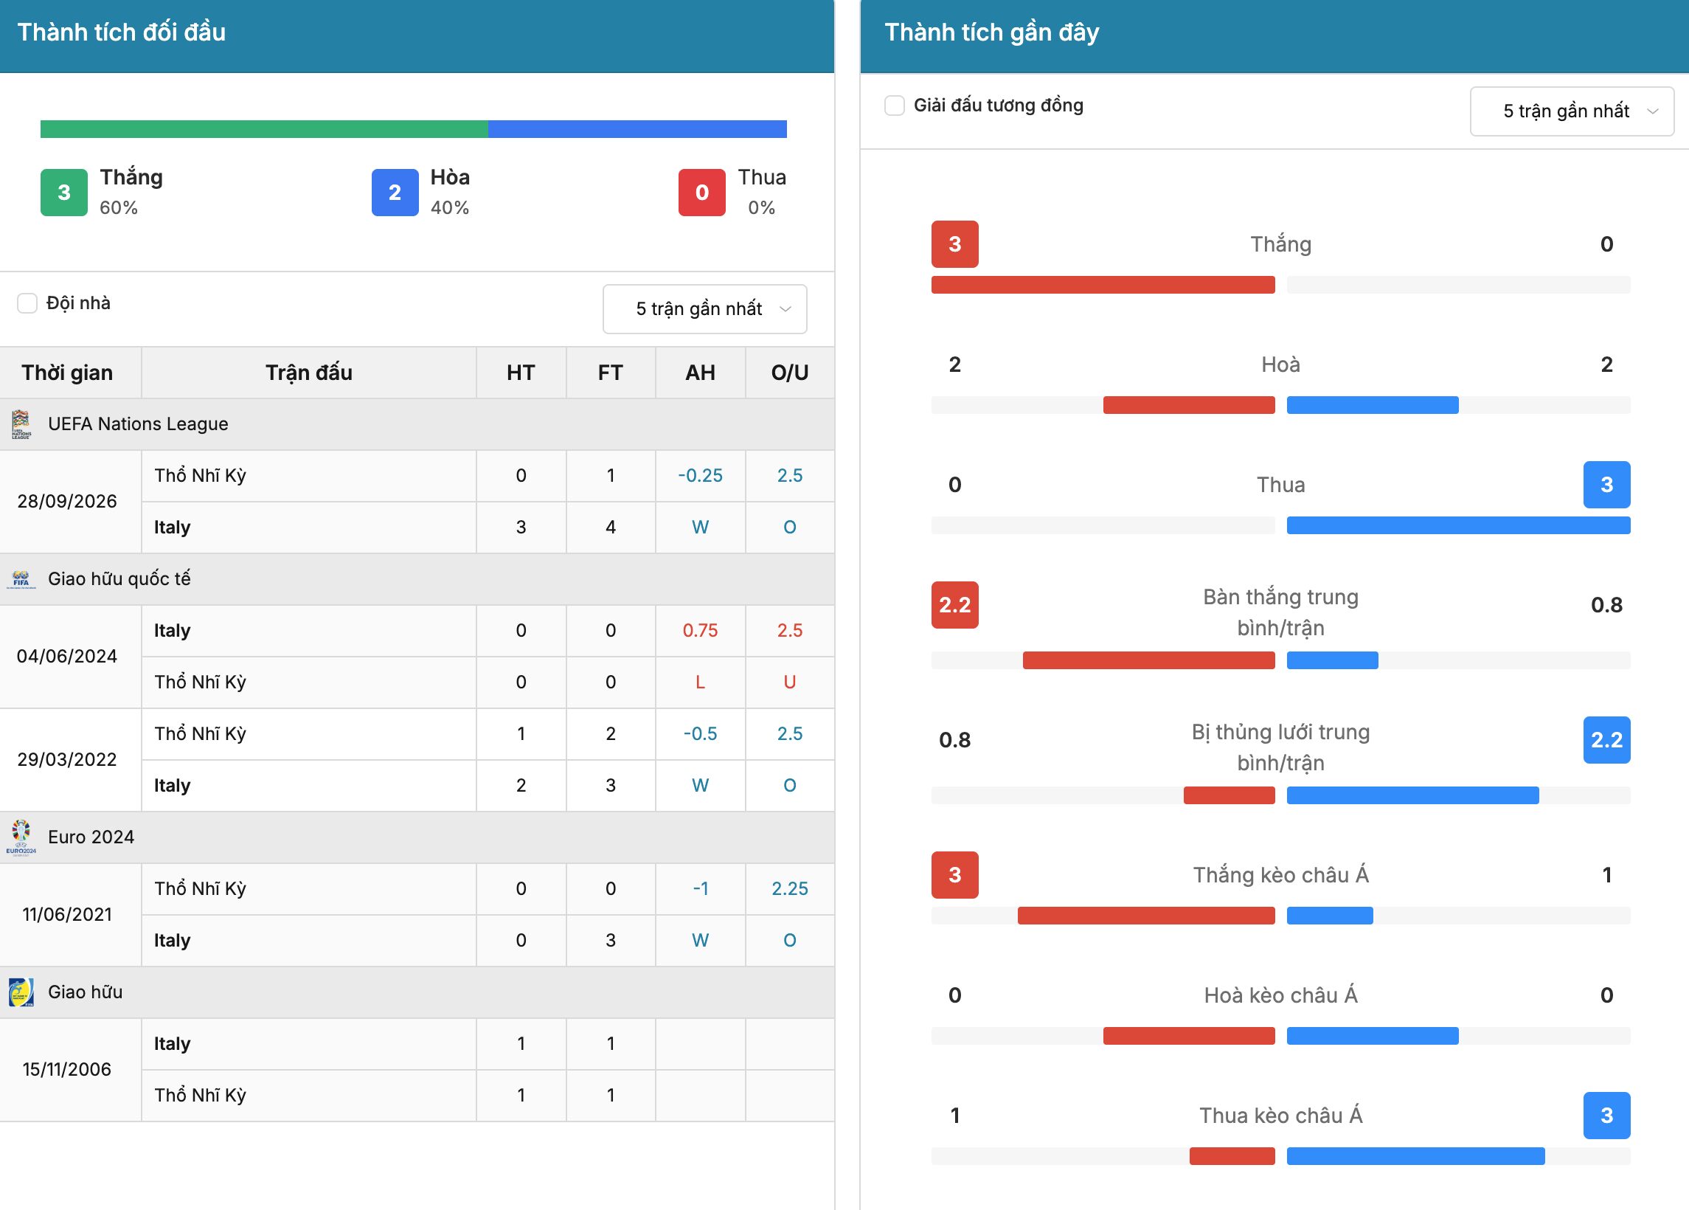
Task: Click the green win-ratio bar segment
Action: (x=264, y=129)
